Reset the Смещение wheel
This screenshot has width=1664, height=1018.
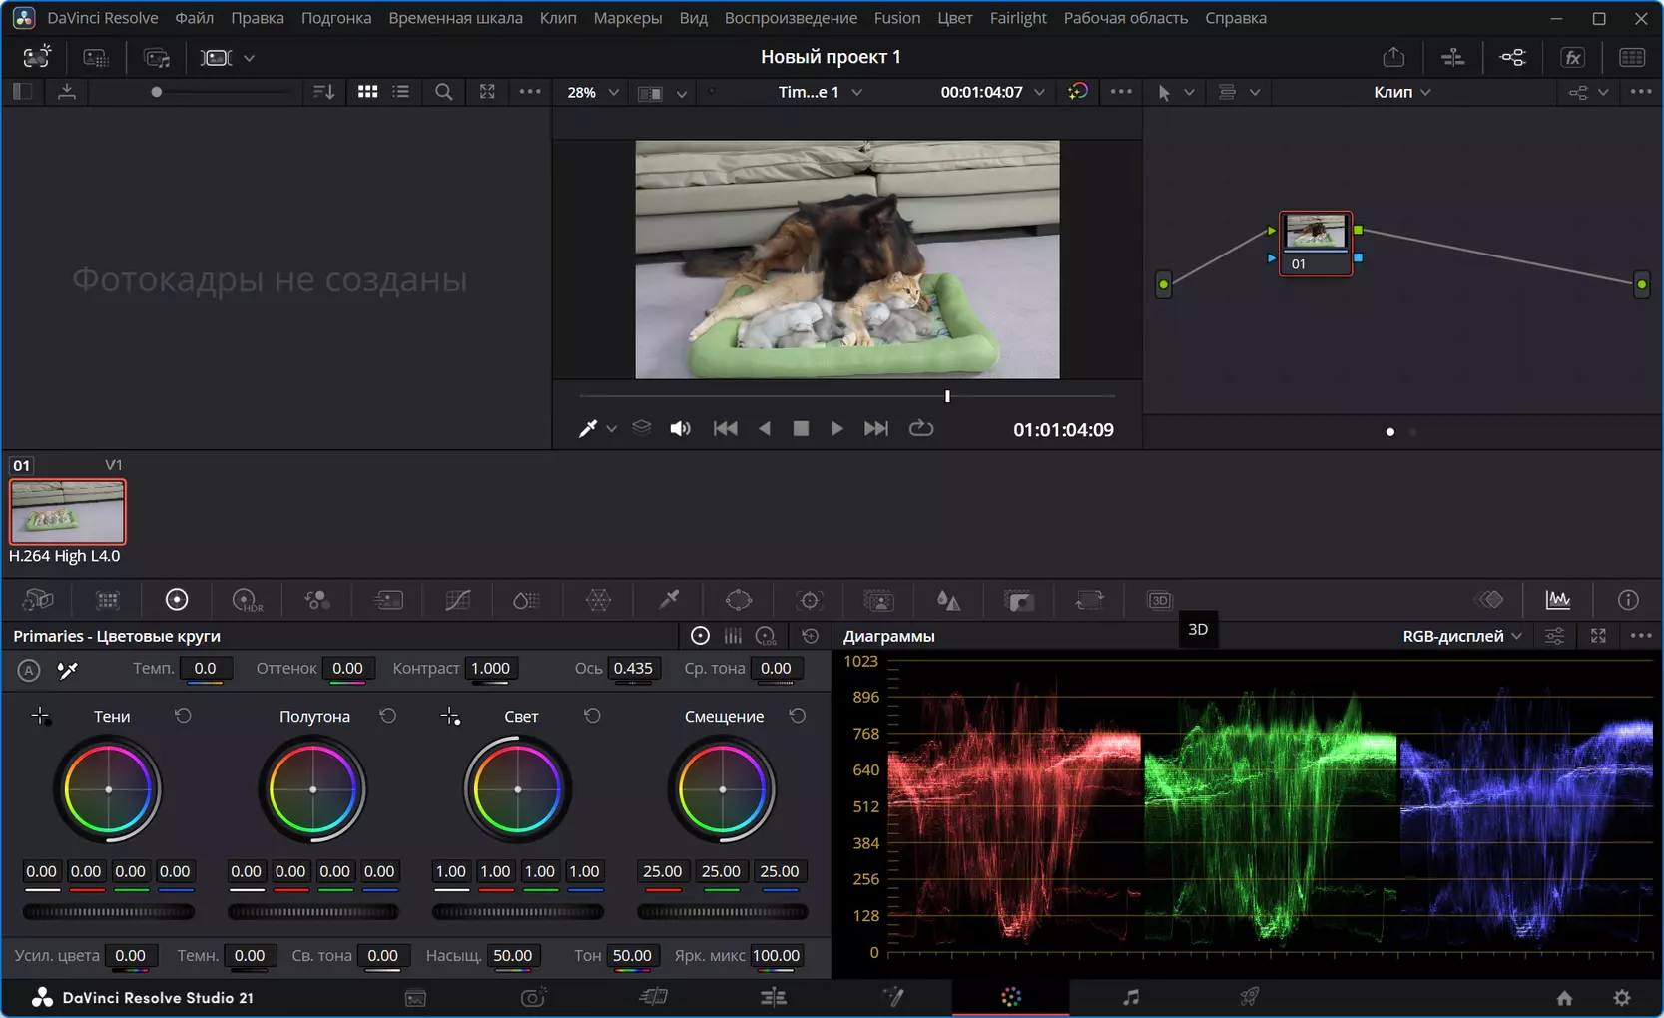(x=797, y=716)
